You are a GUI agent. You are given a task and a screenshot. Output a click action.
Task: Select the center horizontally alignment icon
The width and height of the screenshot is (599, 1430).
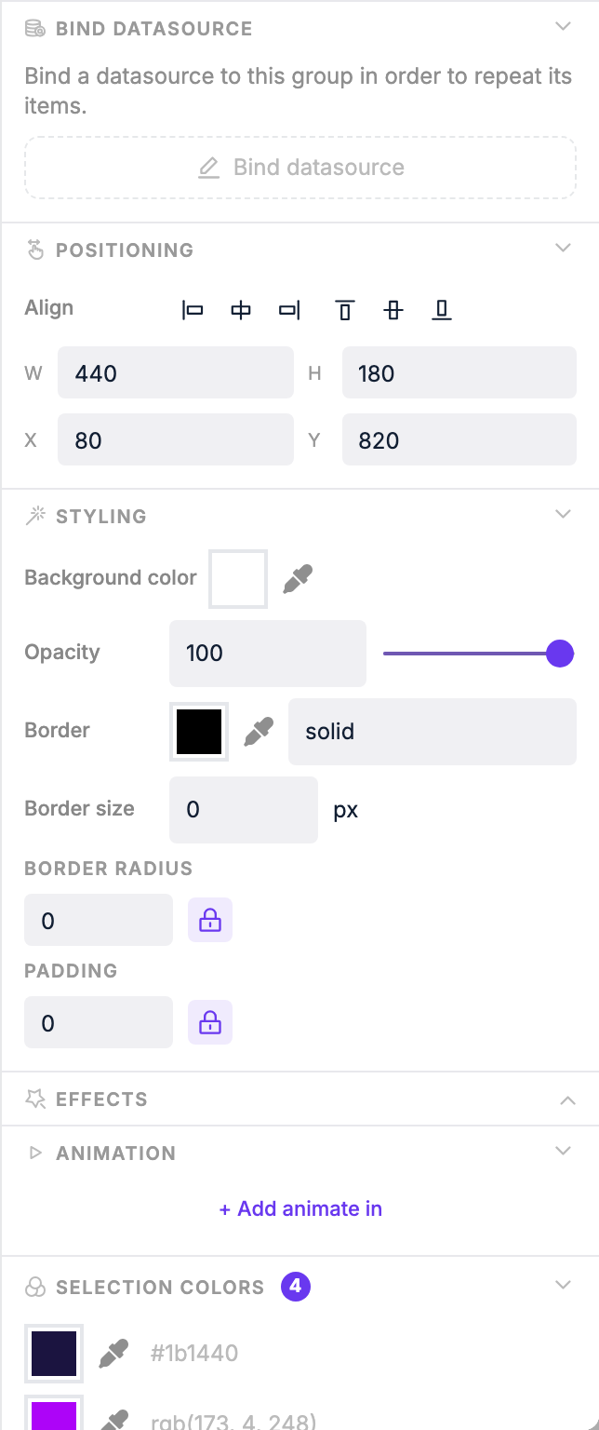(241, 309)
